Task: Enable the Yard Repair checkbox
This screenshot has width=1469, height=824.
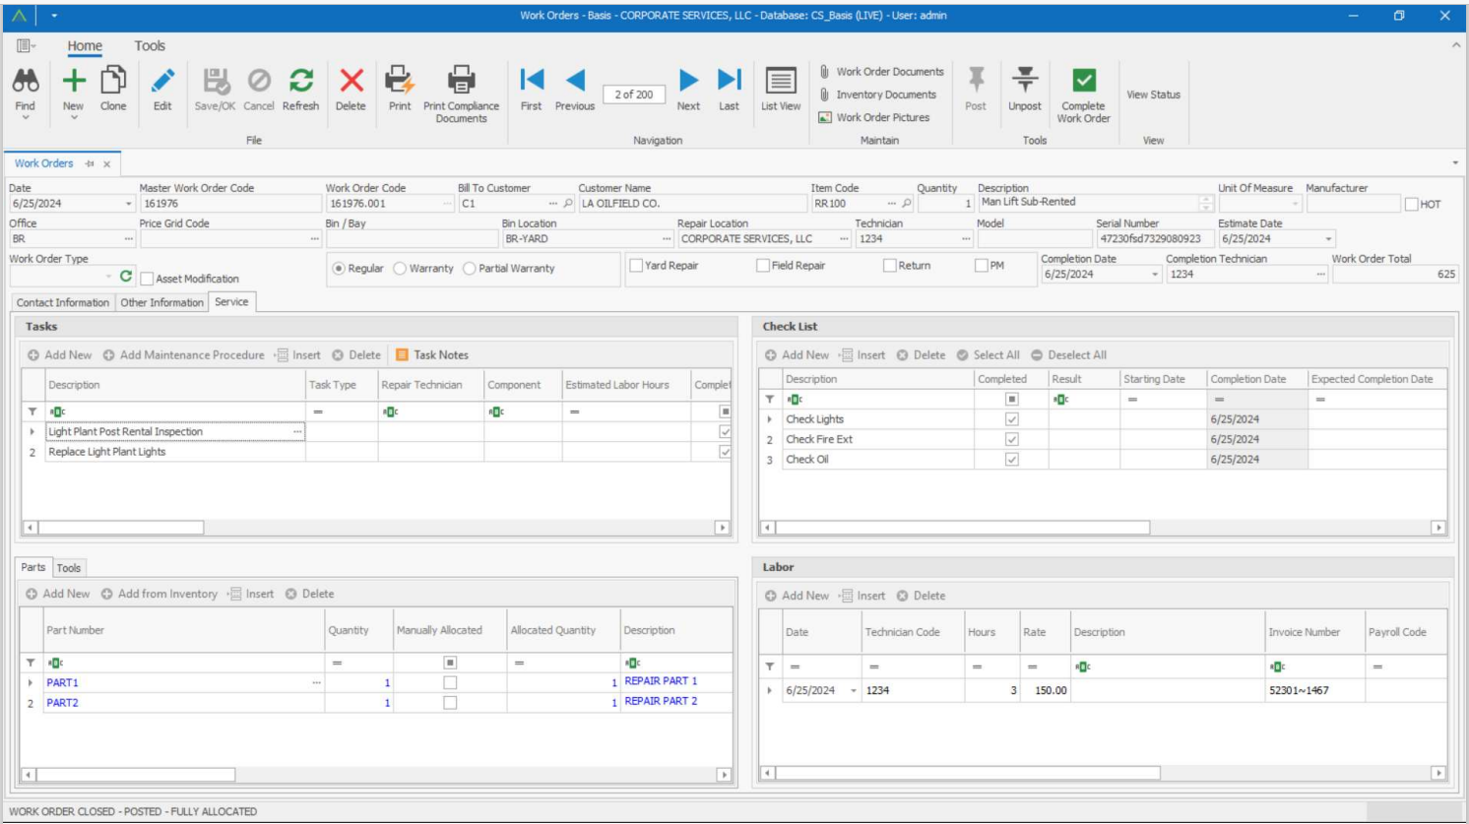Action: [x=636, y=266]
